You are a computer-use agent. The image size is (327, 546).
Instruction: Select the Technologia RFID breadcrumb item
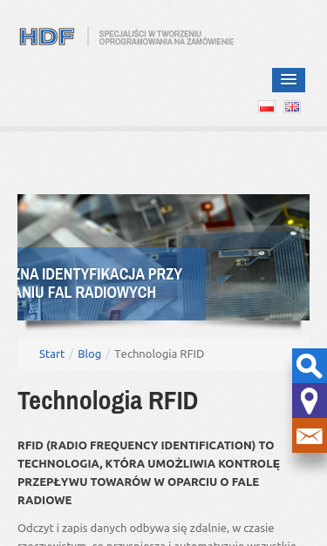pyautogui.click(x=160, y=354)
